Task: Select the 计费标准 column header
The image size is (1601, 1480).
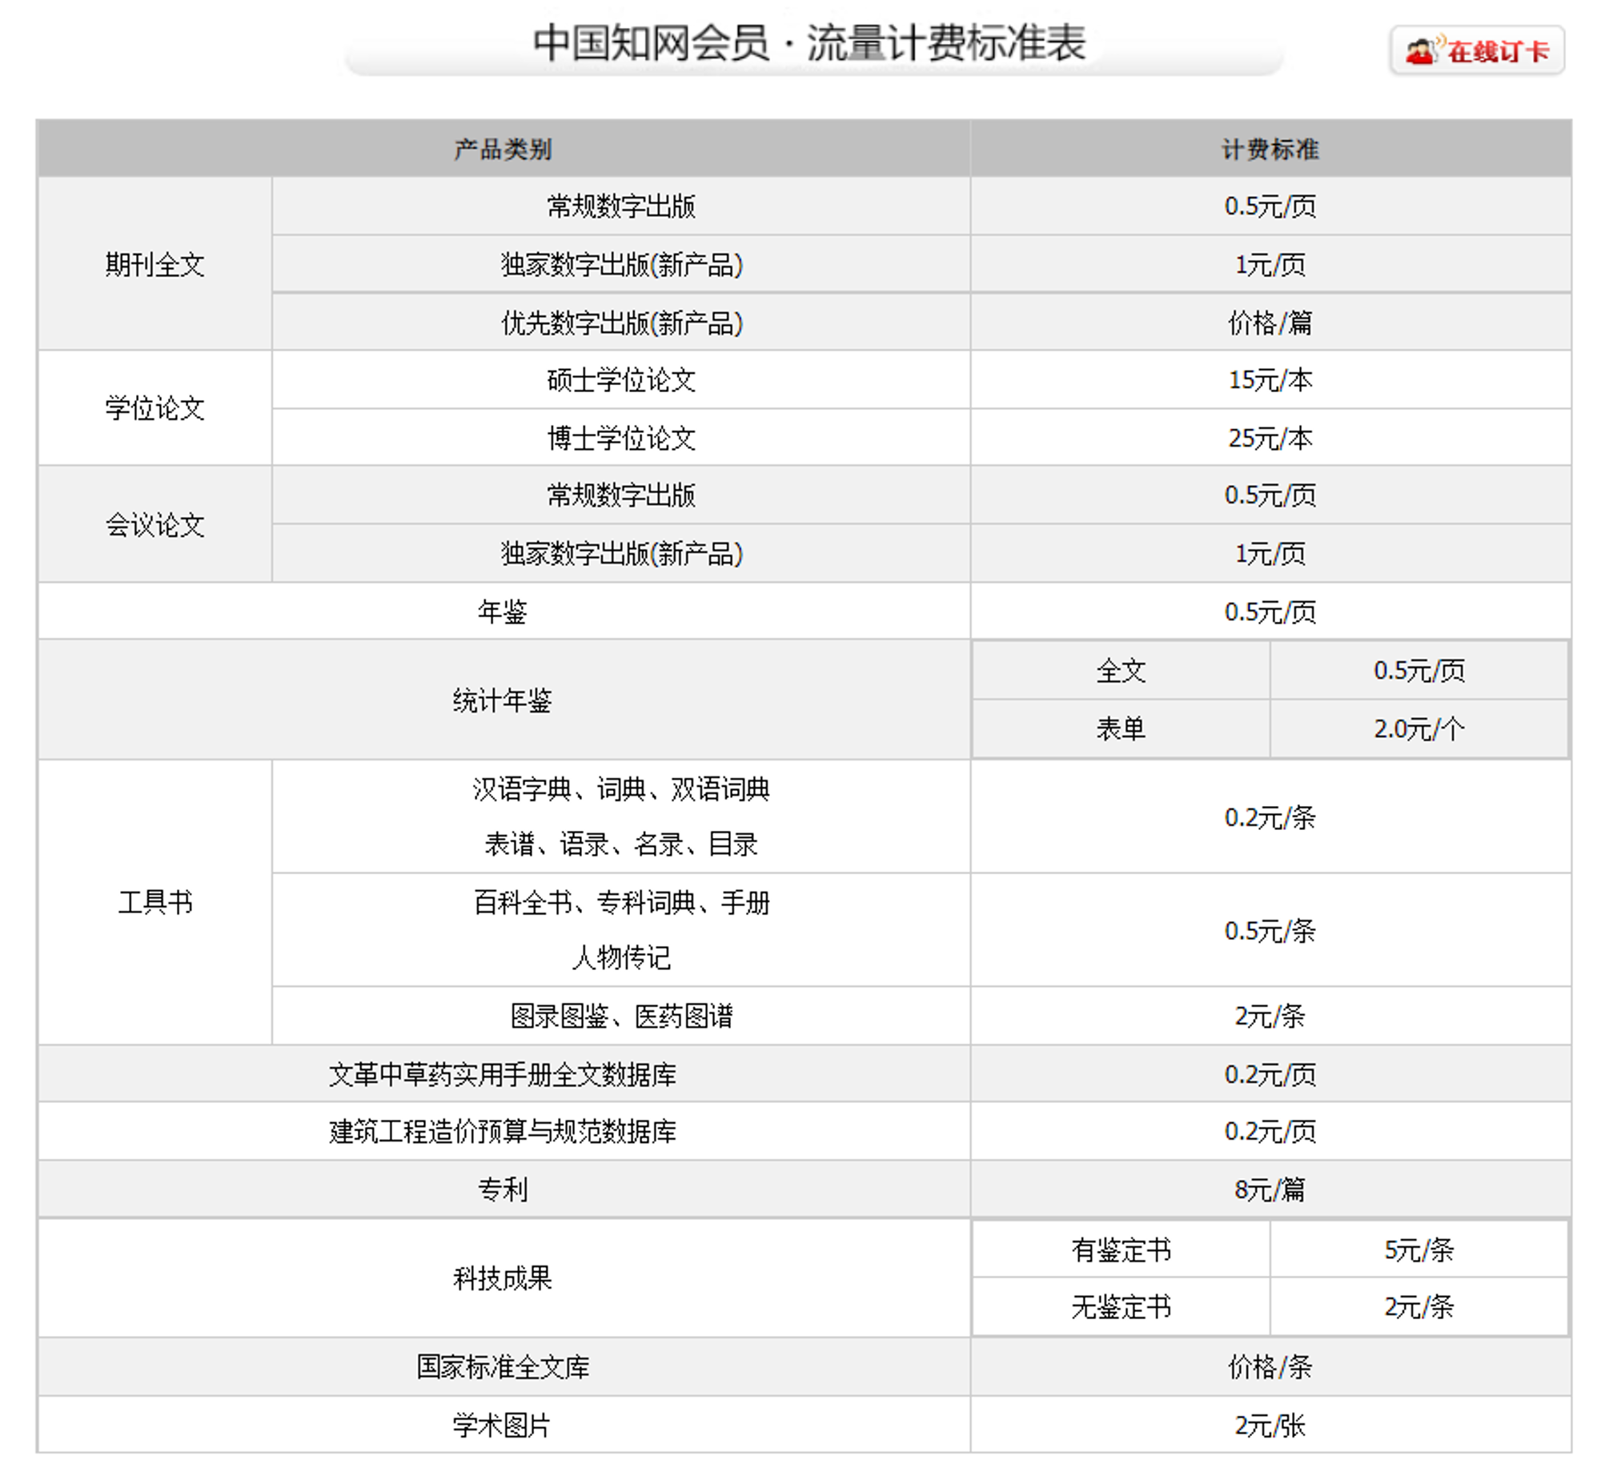Action: click(x=1270, y=149)
